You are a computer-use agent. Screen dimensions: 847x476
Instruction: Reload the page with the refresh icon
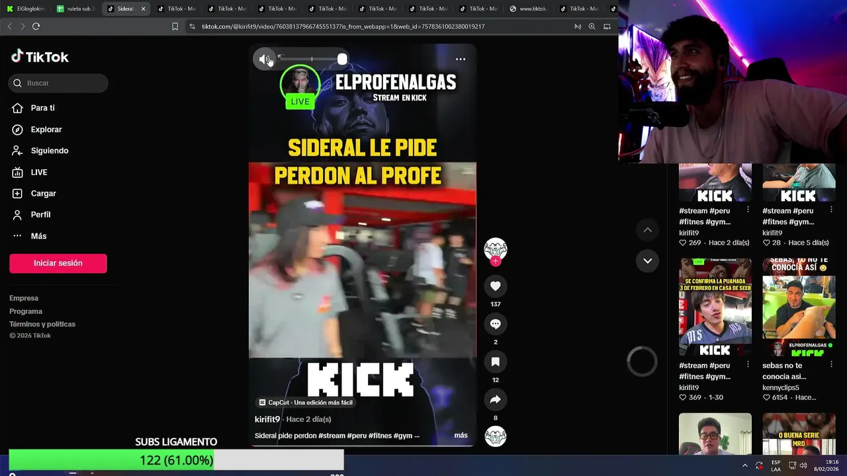point(36,26)
